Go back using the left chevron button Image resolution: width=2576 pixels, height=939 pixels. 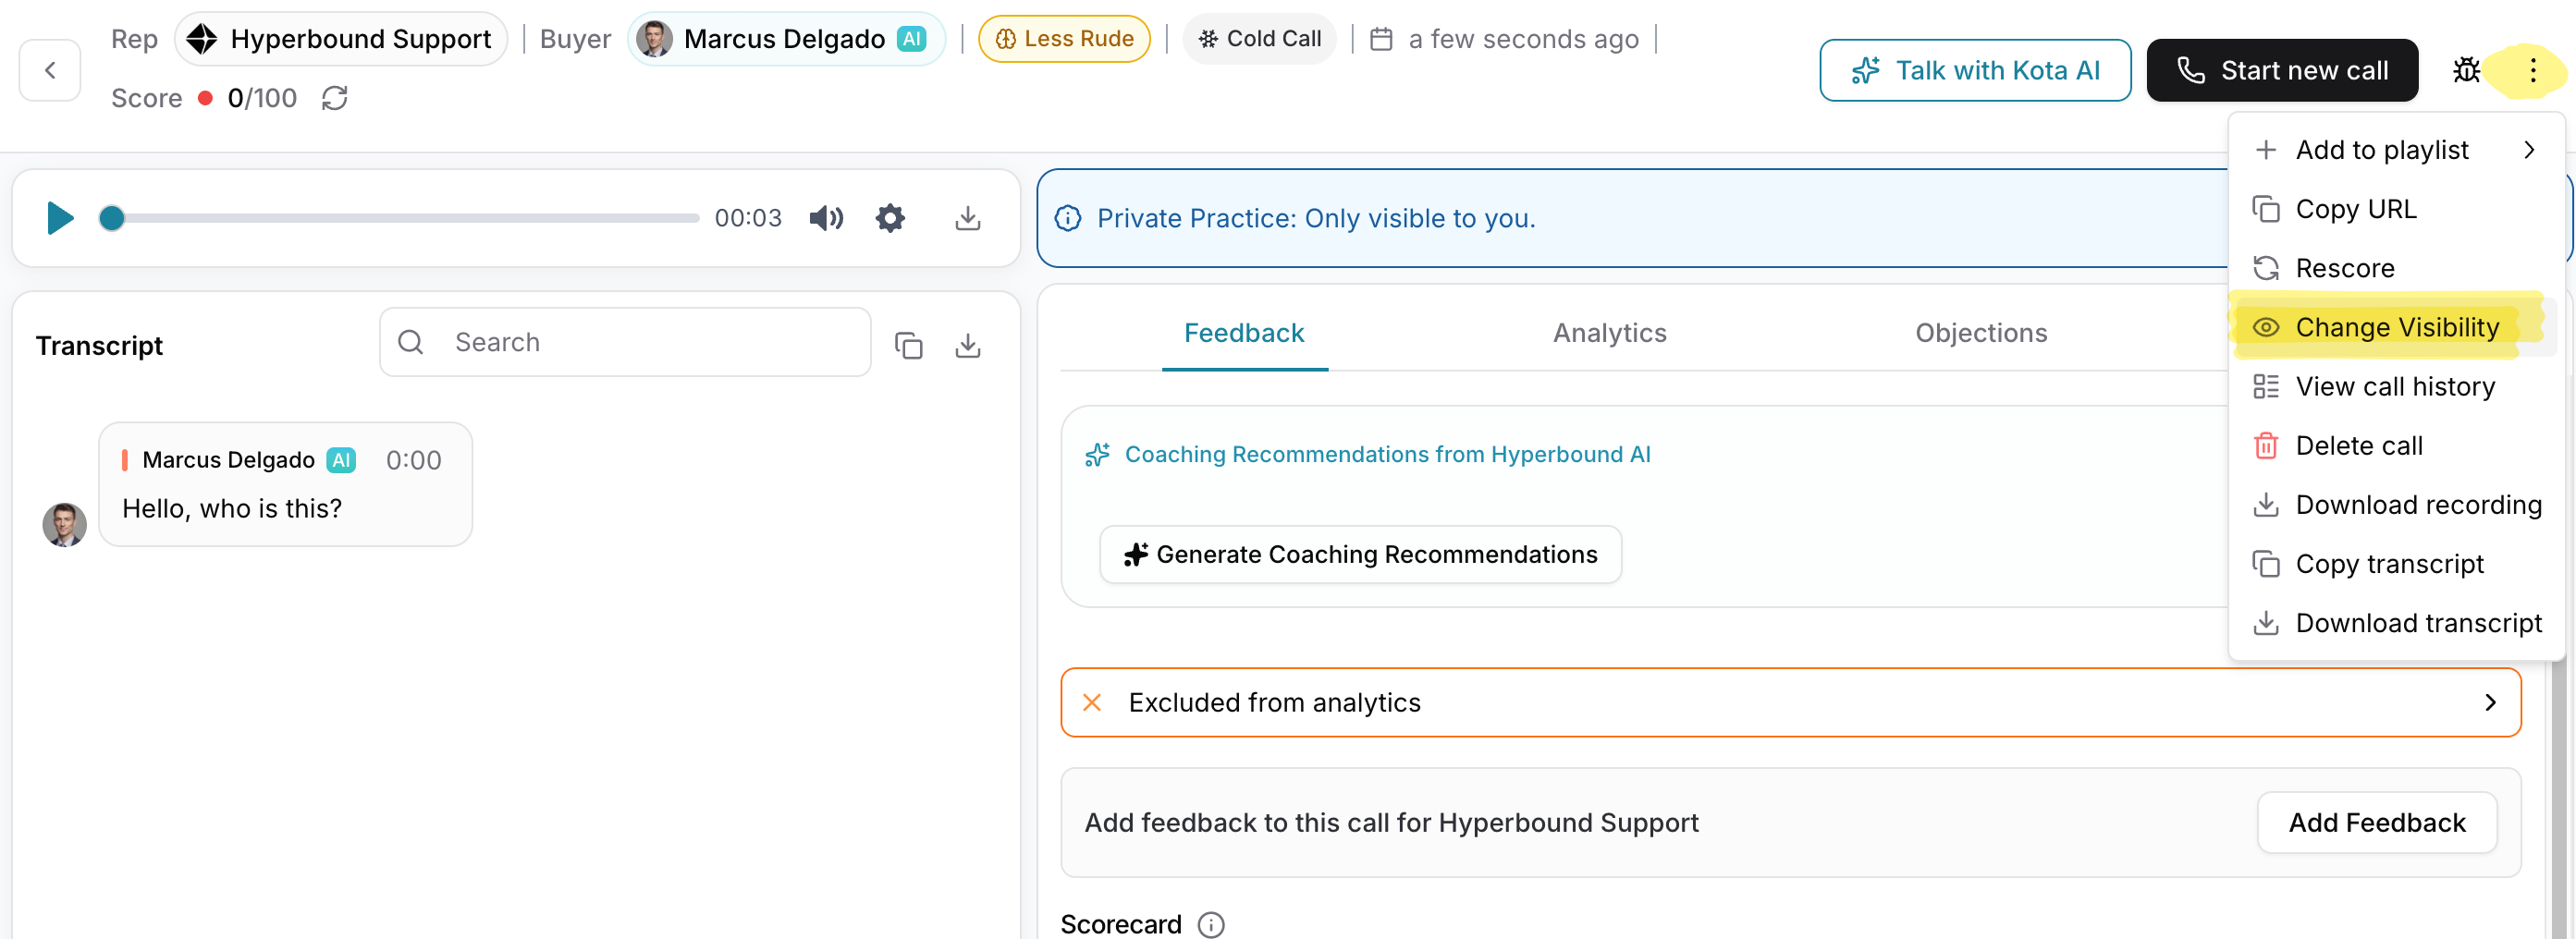pyautogui.click(x=50, y=70)
